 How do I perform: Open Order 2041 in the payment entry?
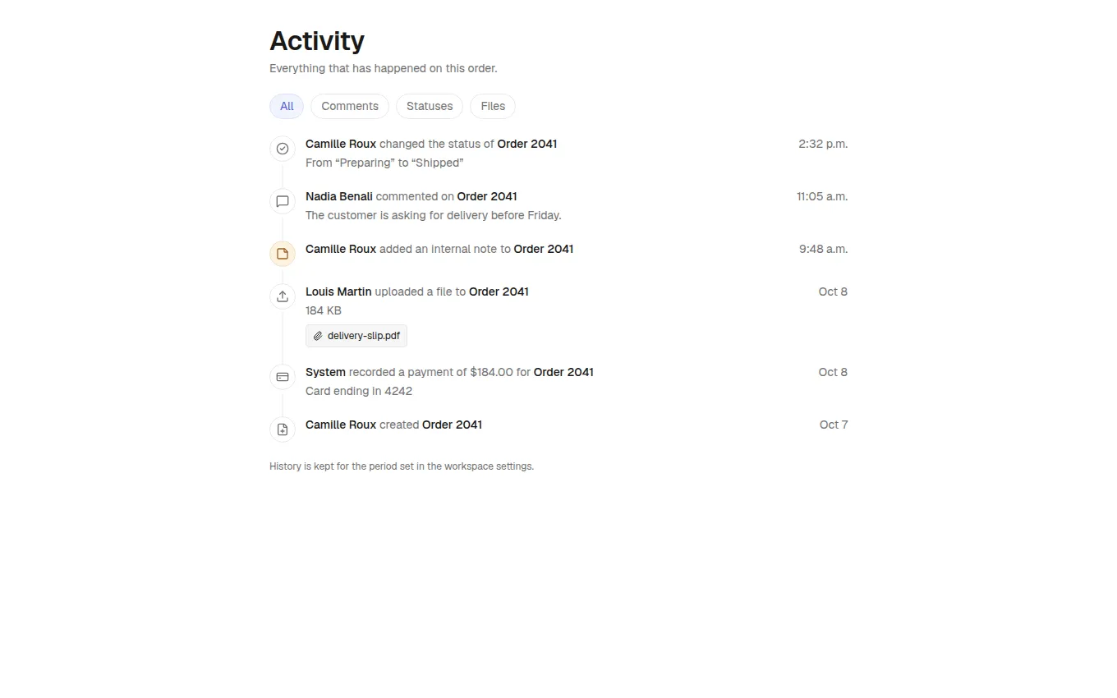click(563, 372)
